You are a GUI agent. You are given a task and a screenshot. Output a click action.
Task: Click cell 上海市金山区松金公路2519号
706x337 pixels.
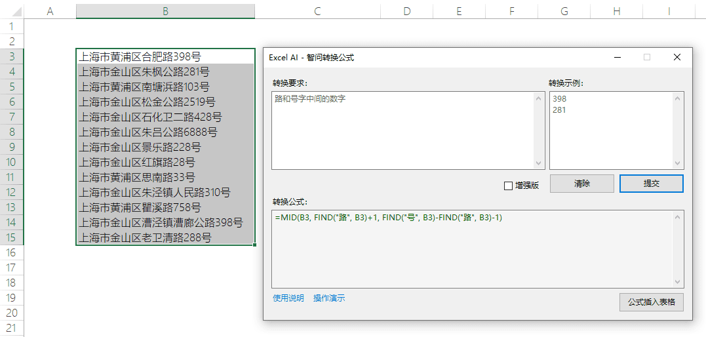166,102
